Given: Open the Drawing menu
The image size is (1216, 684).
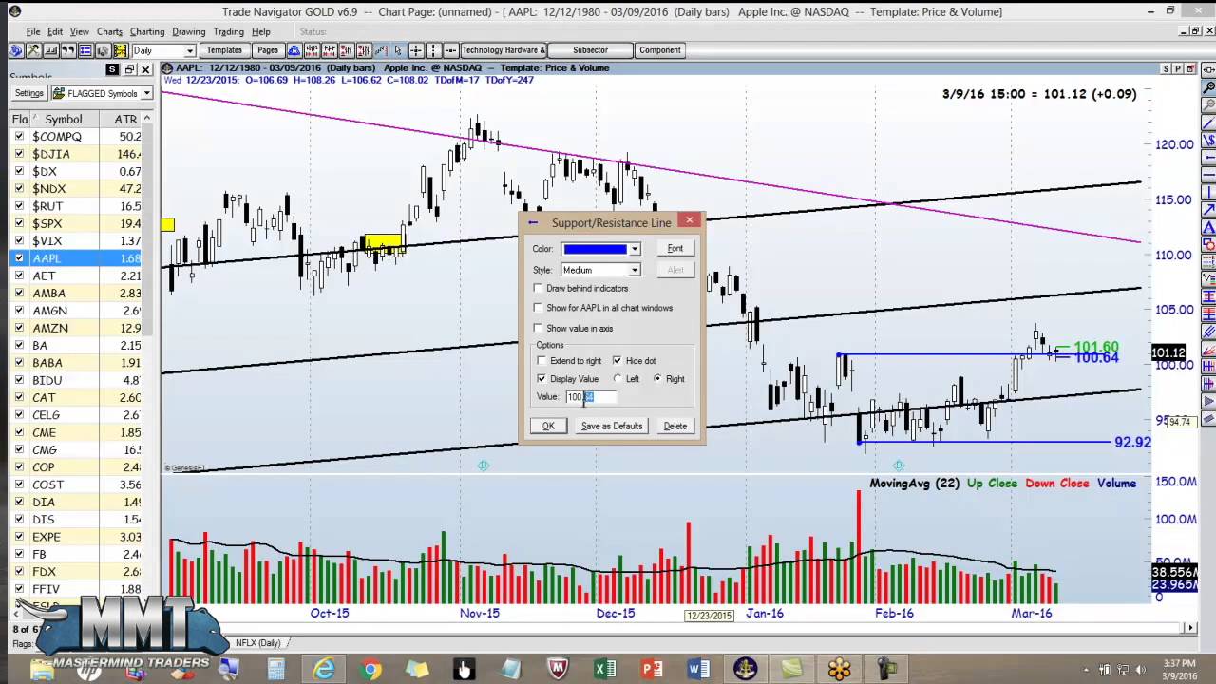Looking at the screenshot, I should click(x=189, y=31).
